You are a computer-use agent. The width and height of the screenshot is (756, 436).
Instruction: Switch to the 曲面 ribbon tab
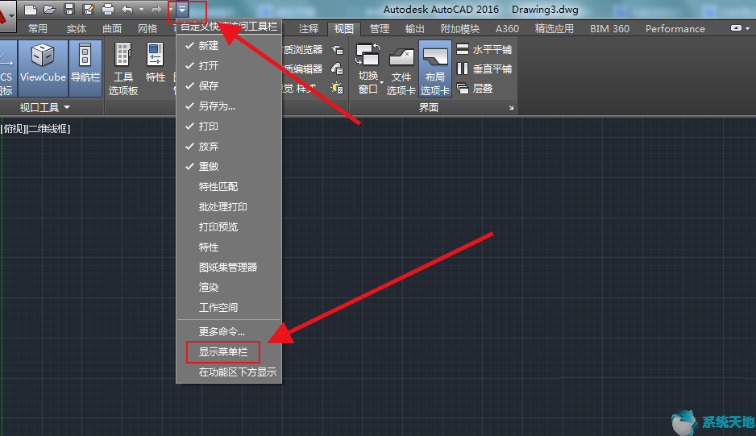coord(112,29)
